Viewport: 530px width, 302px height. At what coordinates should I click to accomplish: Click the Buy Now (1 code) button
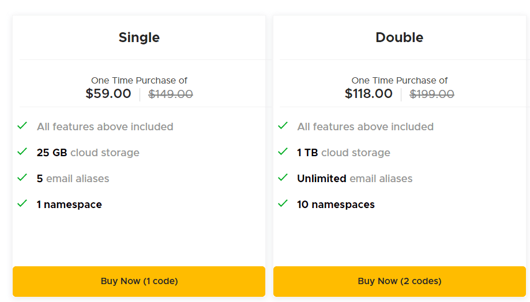[139, 281]
